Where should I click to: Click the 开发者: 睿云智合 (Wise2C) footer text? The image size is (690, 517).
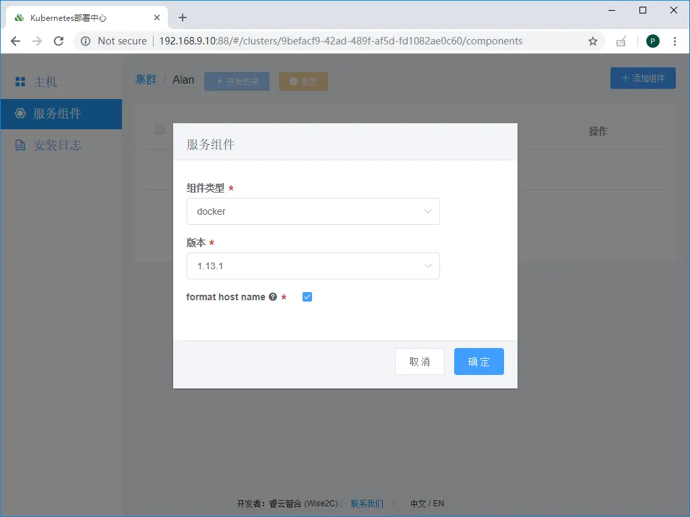(x=287, y=504)
